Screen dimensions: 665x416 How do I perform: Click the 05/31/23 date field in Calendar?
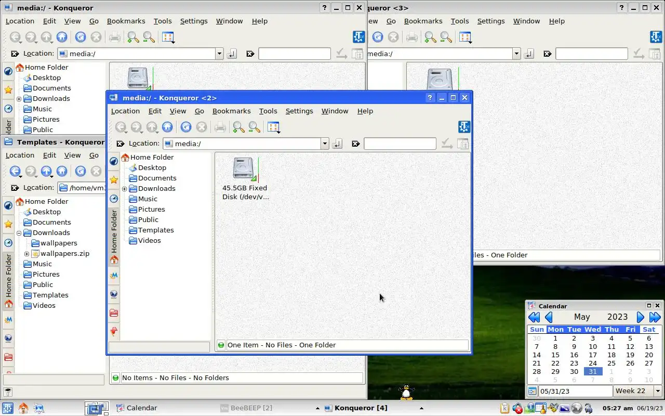[576, 391]
